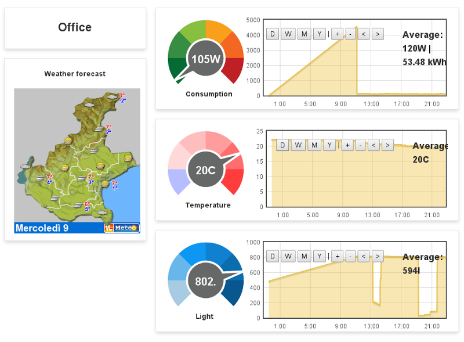Viewport: 464px width, 342px height.
Task: Click the Light gauge dial
Action: (205, 281)
